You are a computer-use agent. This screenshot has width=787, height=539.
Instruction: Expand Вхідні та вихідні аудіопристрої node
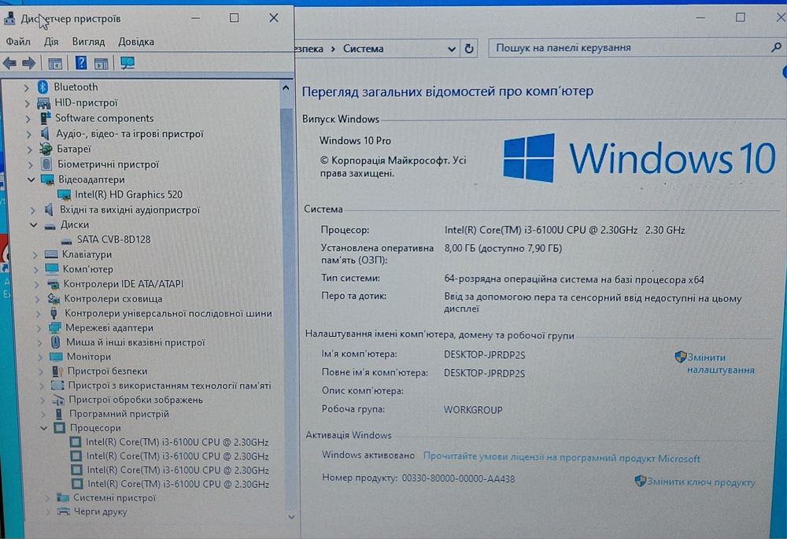pos(32,210)
